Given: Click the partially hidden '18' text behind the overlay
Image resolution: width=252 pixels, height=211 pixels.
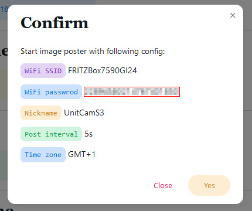Looking at the screenshot, I should click(x=4, y=9).
